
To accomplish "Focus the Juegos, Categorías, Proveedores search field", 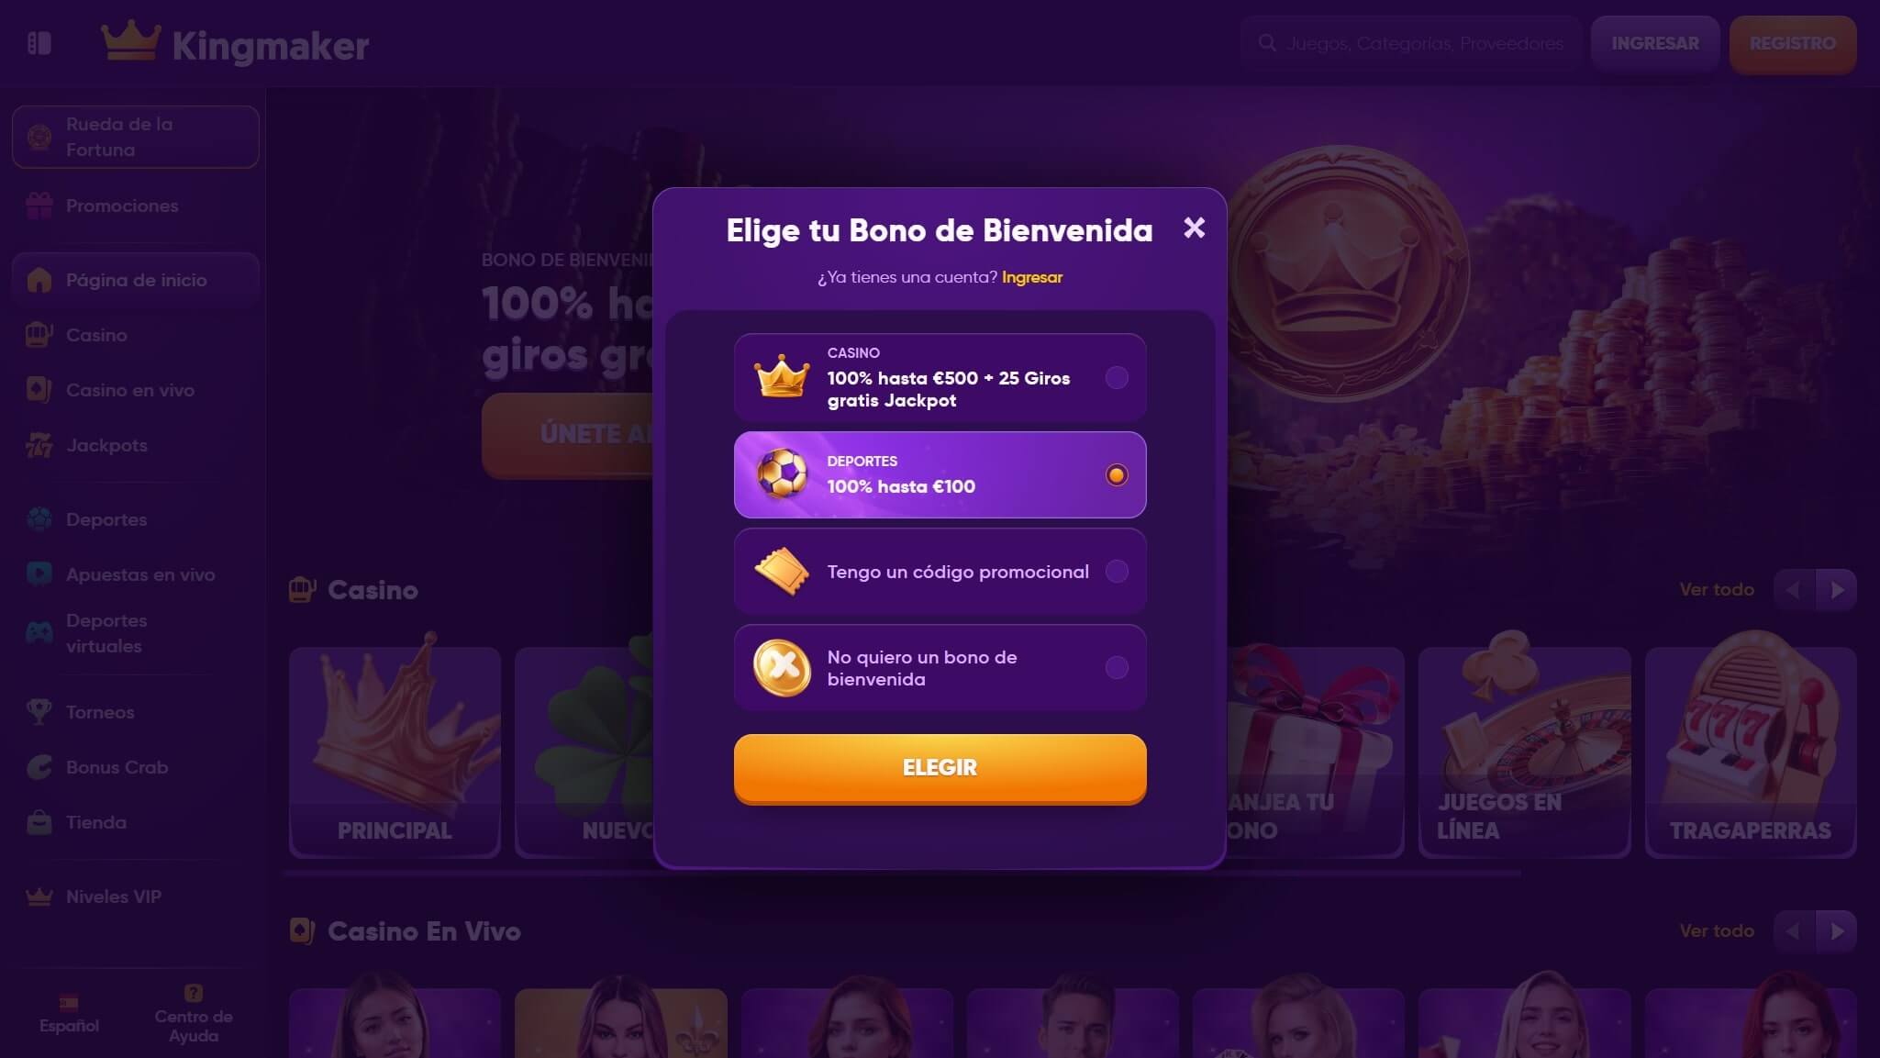I will (1411, 43).
